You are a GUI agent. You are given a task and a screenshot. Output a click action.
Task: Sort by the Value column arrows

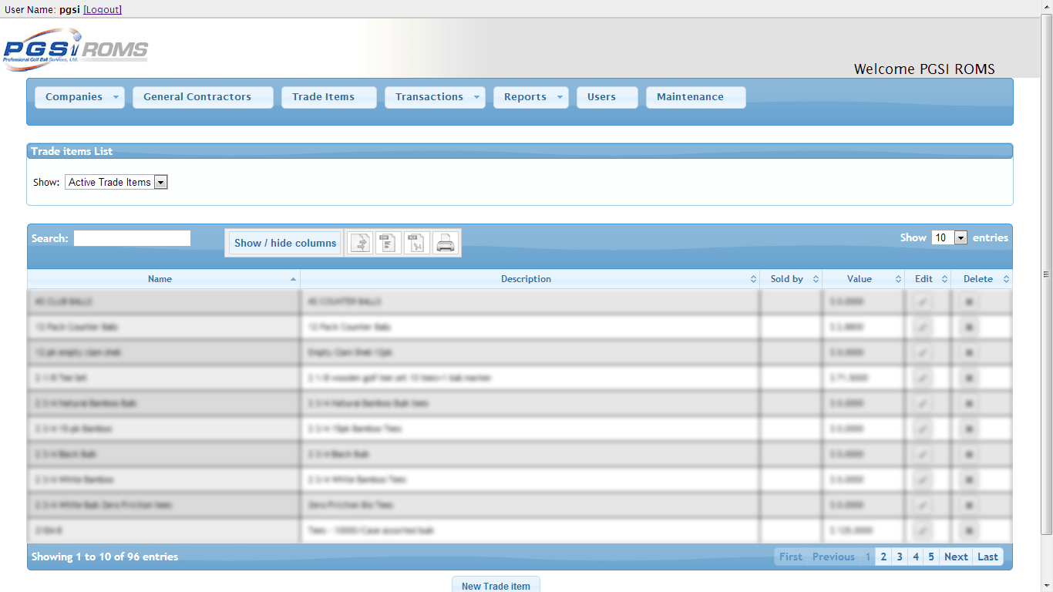coord(898,279)
